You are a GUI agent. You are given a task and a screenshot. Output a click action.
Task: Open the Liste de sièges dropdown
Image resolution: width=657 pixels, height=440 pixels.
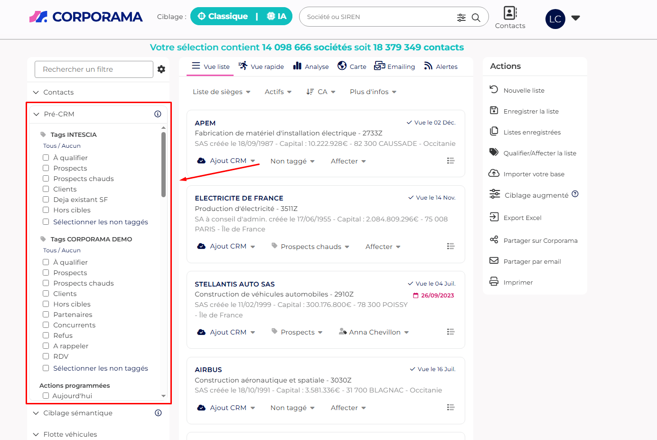pos(221,92)
